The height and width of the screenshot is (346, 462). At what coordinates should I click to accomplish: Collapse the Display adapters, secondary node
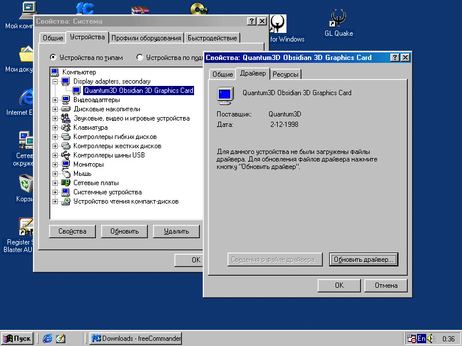pyautogui.click(x=55, y=81)
